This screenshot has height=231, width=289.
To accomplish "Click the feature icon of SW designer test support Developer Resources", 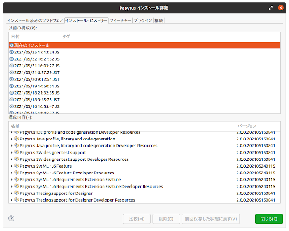I will pyautogui.click(x=17, y=159).
